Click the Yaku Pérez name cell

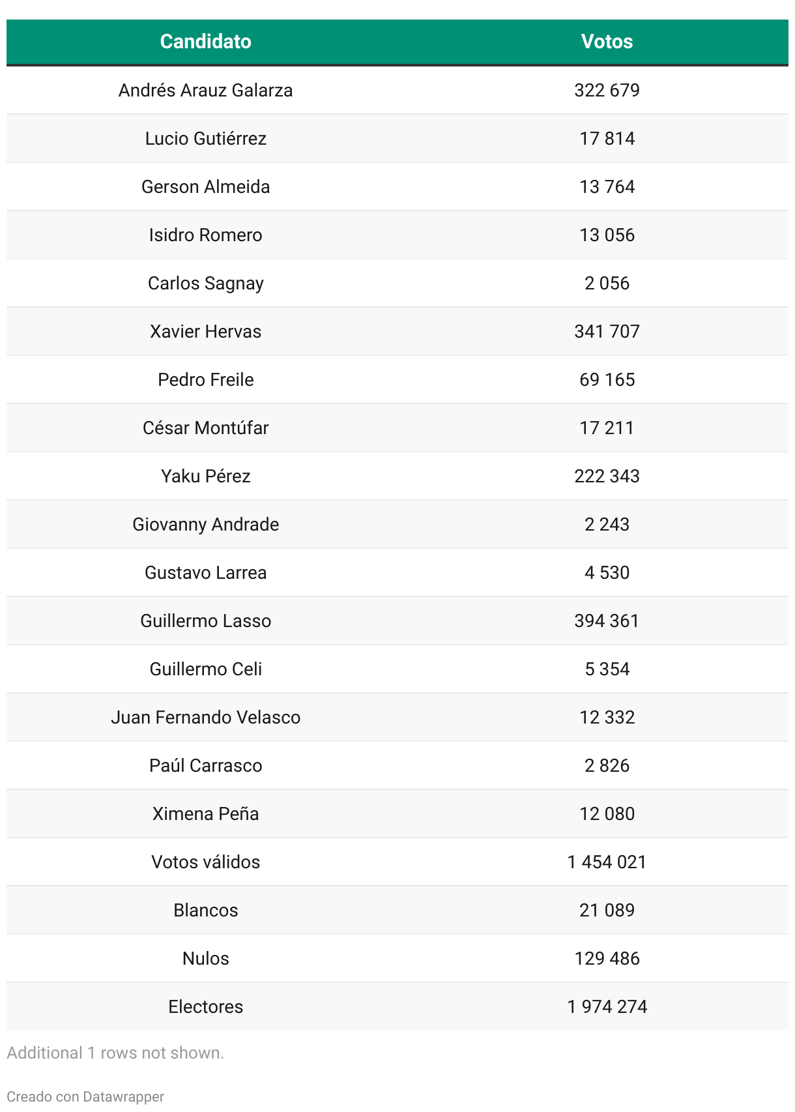point(205,476)
